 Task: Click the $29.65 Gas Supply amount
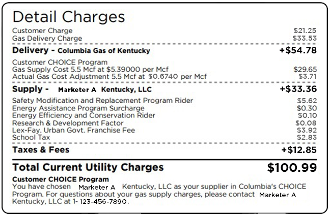[305, 70]
